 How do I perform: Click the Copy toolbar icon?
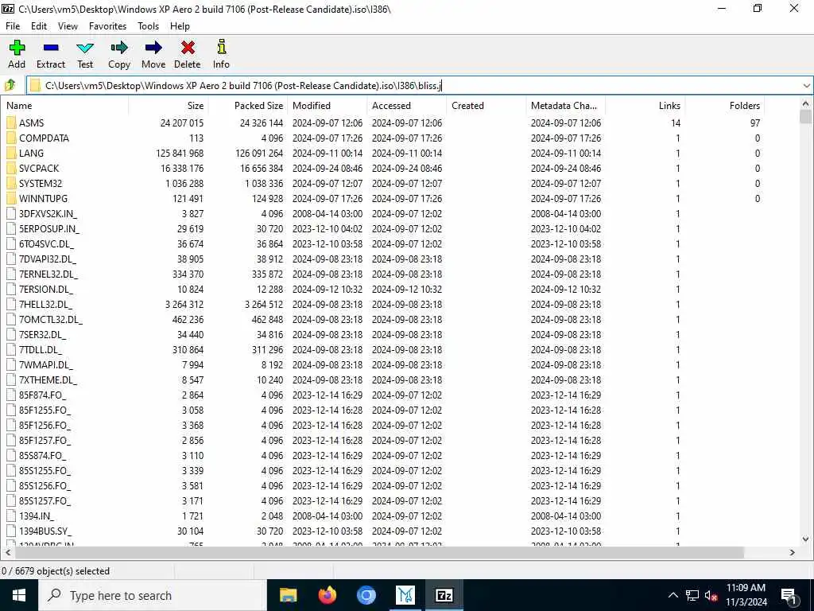click(119, 48)
